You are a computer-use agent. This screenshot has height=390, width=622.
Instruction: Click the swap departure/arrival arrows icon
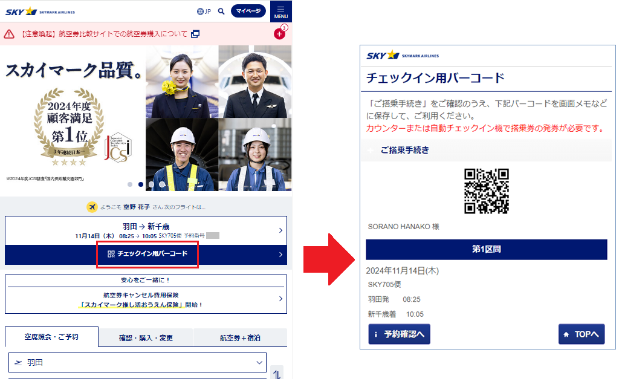pyautogui.click(x=277, y=374)
